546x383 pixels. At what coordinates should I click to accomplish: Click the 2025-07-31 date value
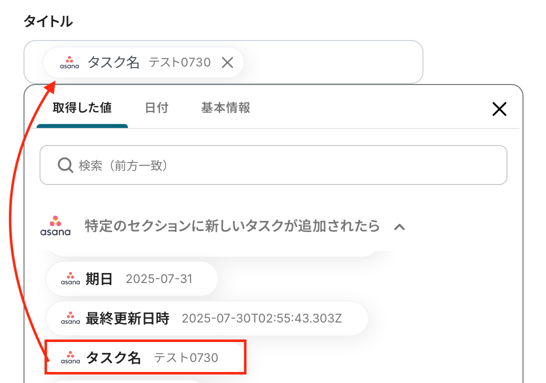[x=159, y=279]
